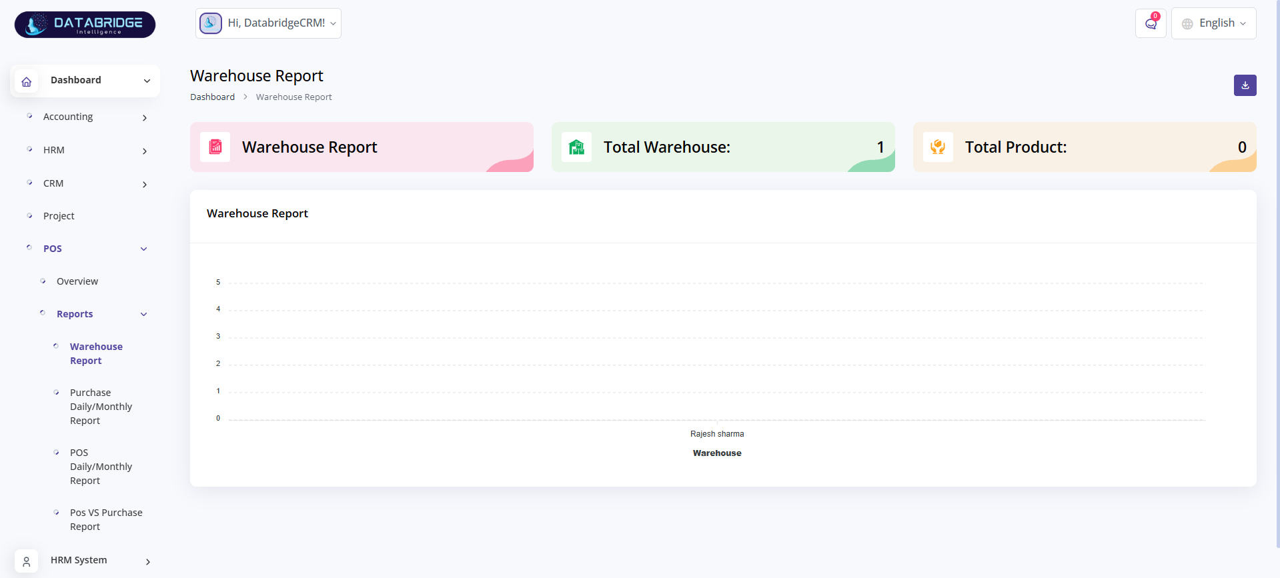This screenshot has width=1280, height=578.
Task: Open the Accounting menu item
Action: point(68,117)
